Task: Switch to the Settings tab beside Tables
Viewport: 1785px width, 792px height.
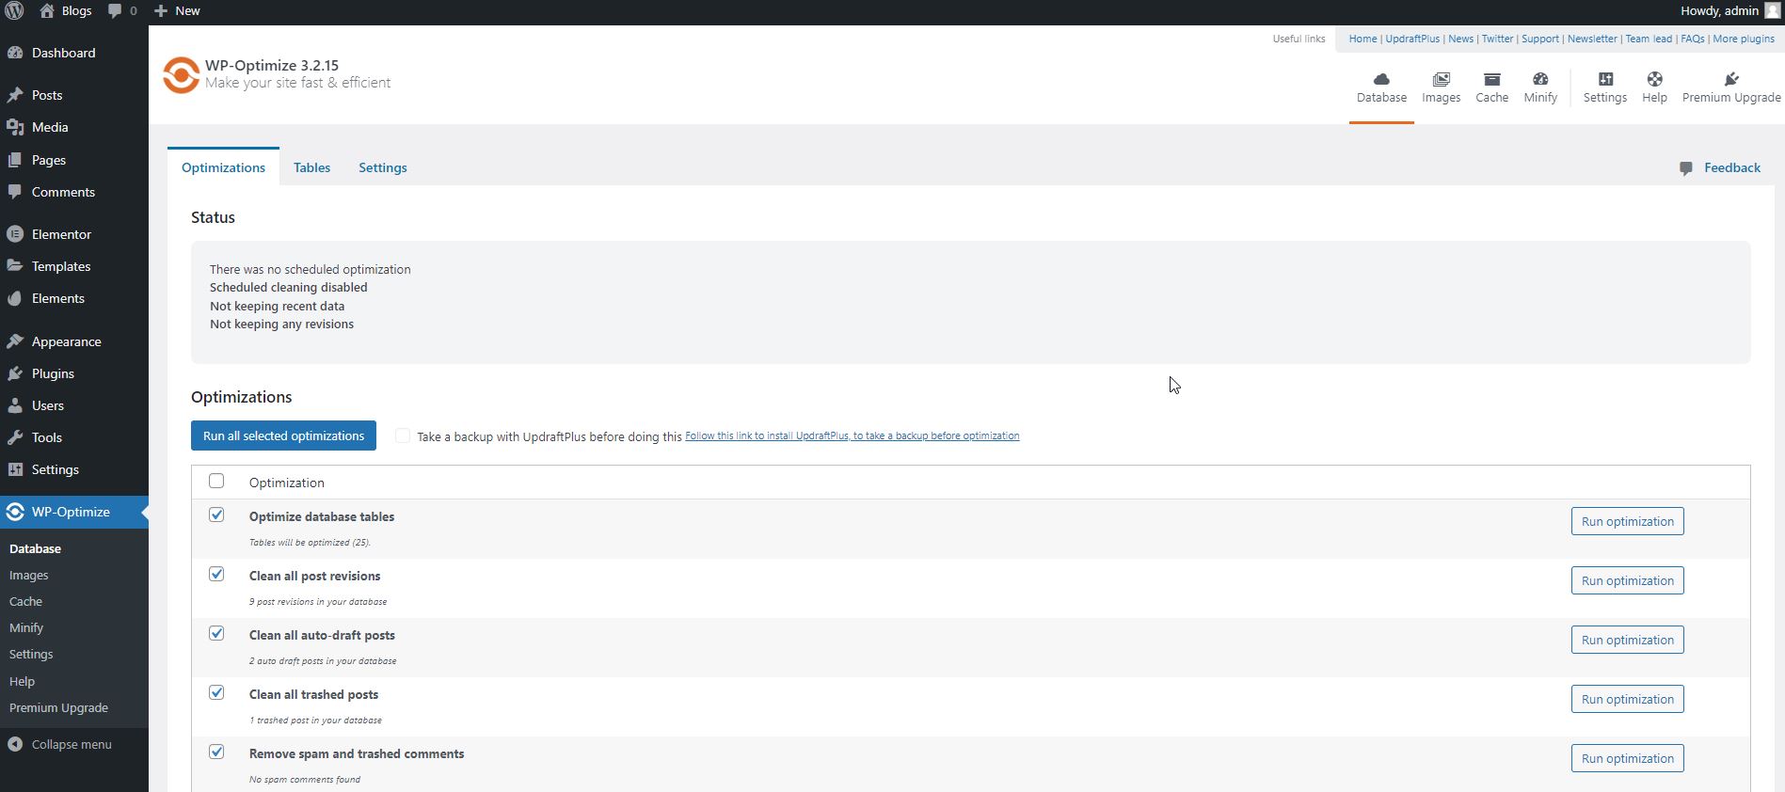Action: click(x=383, y=167)
